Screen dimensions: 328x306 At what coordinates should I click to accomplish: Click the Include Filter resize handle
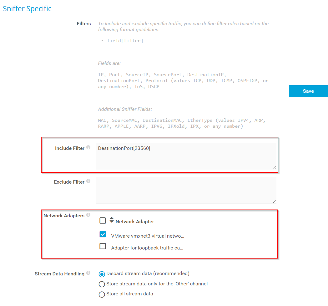click(274, 168)
